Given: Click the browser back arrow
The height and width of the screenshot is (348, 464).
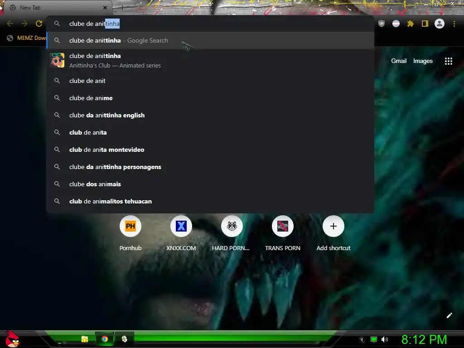Looking at the screenshot, I should point(10,24).
